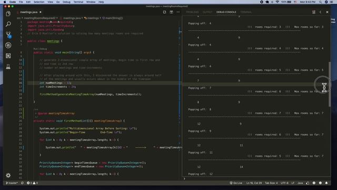Click the feedback smiley icon

(x=320, y=183)
